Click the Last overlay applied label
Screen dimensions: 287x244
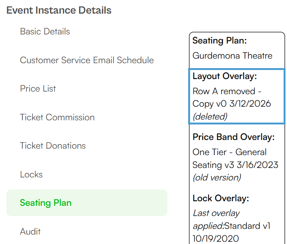point(216,219)
